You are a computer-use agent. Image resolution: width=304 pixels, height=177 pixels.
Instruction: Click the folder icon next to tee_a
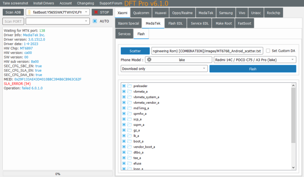pyautogui.click(x=129, y=158)
